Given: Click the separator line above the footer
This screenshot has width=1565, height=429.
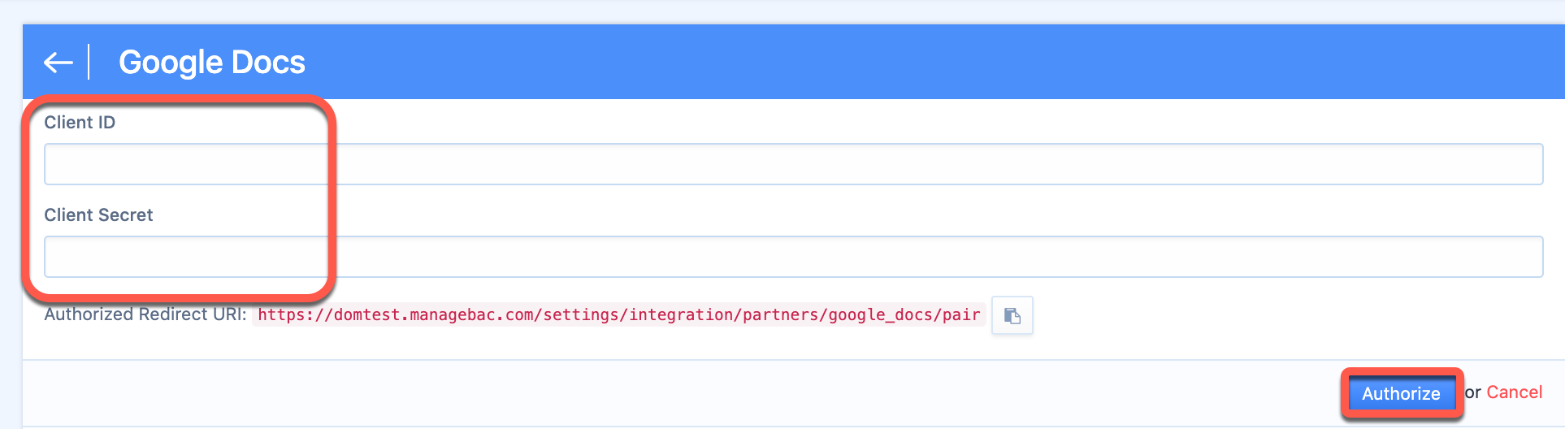Looking at the screenshot, I should pos(793,360).
